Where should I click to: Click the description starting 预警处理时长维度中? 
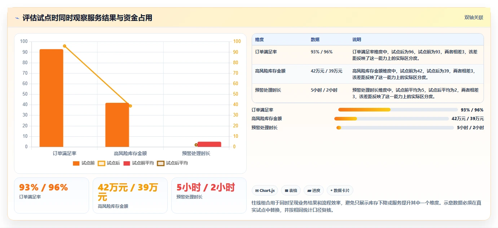point(415,93)
